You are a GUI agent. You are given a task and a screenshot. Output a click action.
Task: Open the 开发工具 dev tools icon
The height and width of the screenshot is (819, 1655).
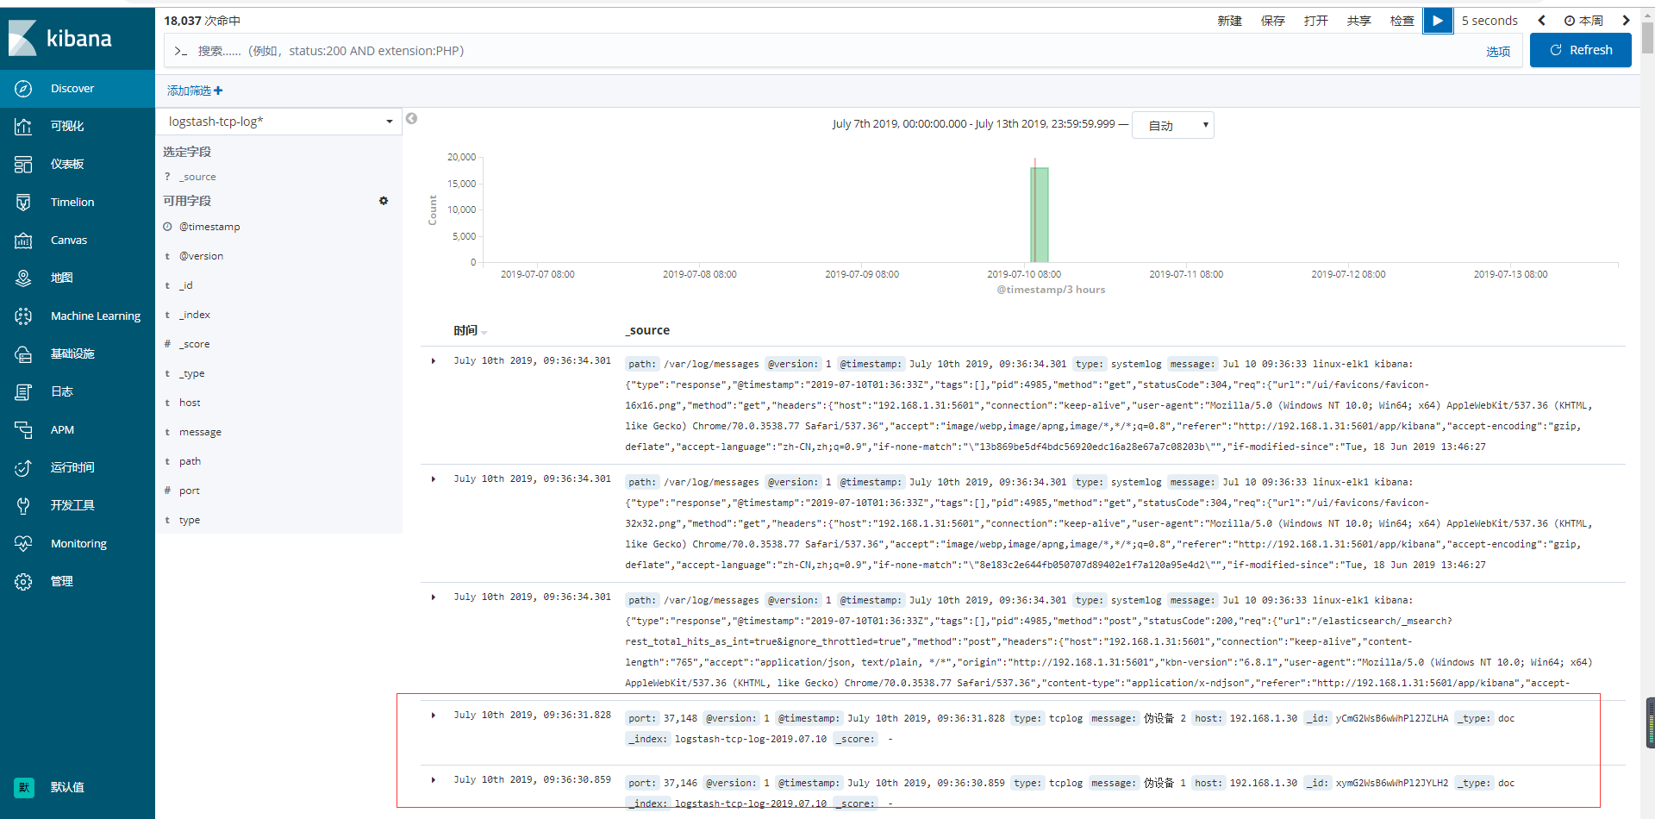pos(23,506)
